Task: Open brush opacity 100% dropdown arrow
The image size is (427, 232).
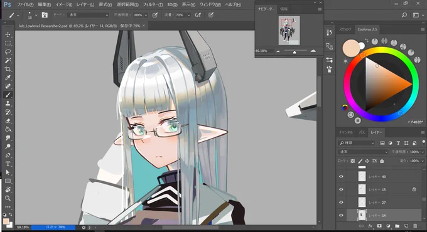Action: (x=146, y=15)
